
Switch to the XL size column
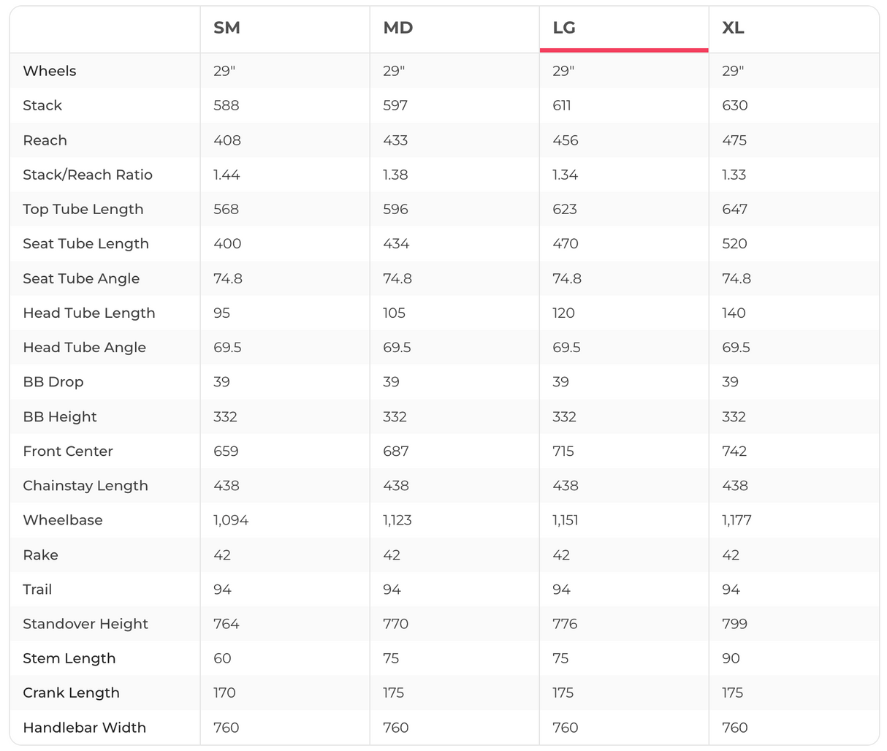click(733, 28)
